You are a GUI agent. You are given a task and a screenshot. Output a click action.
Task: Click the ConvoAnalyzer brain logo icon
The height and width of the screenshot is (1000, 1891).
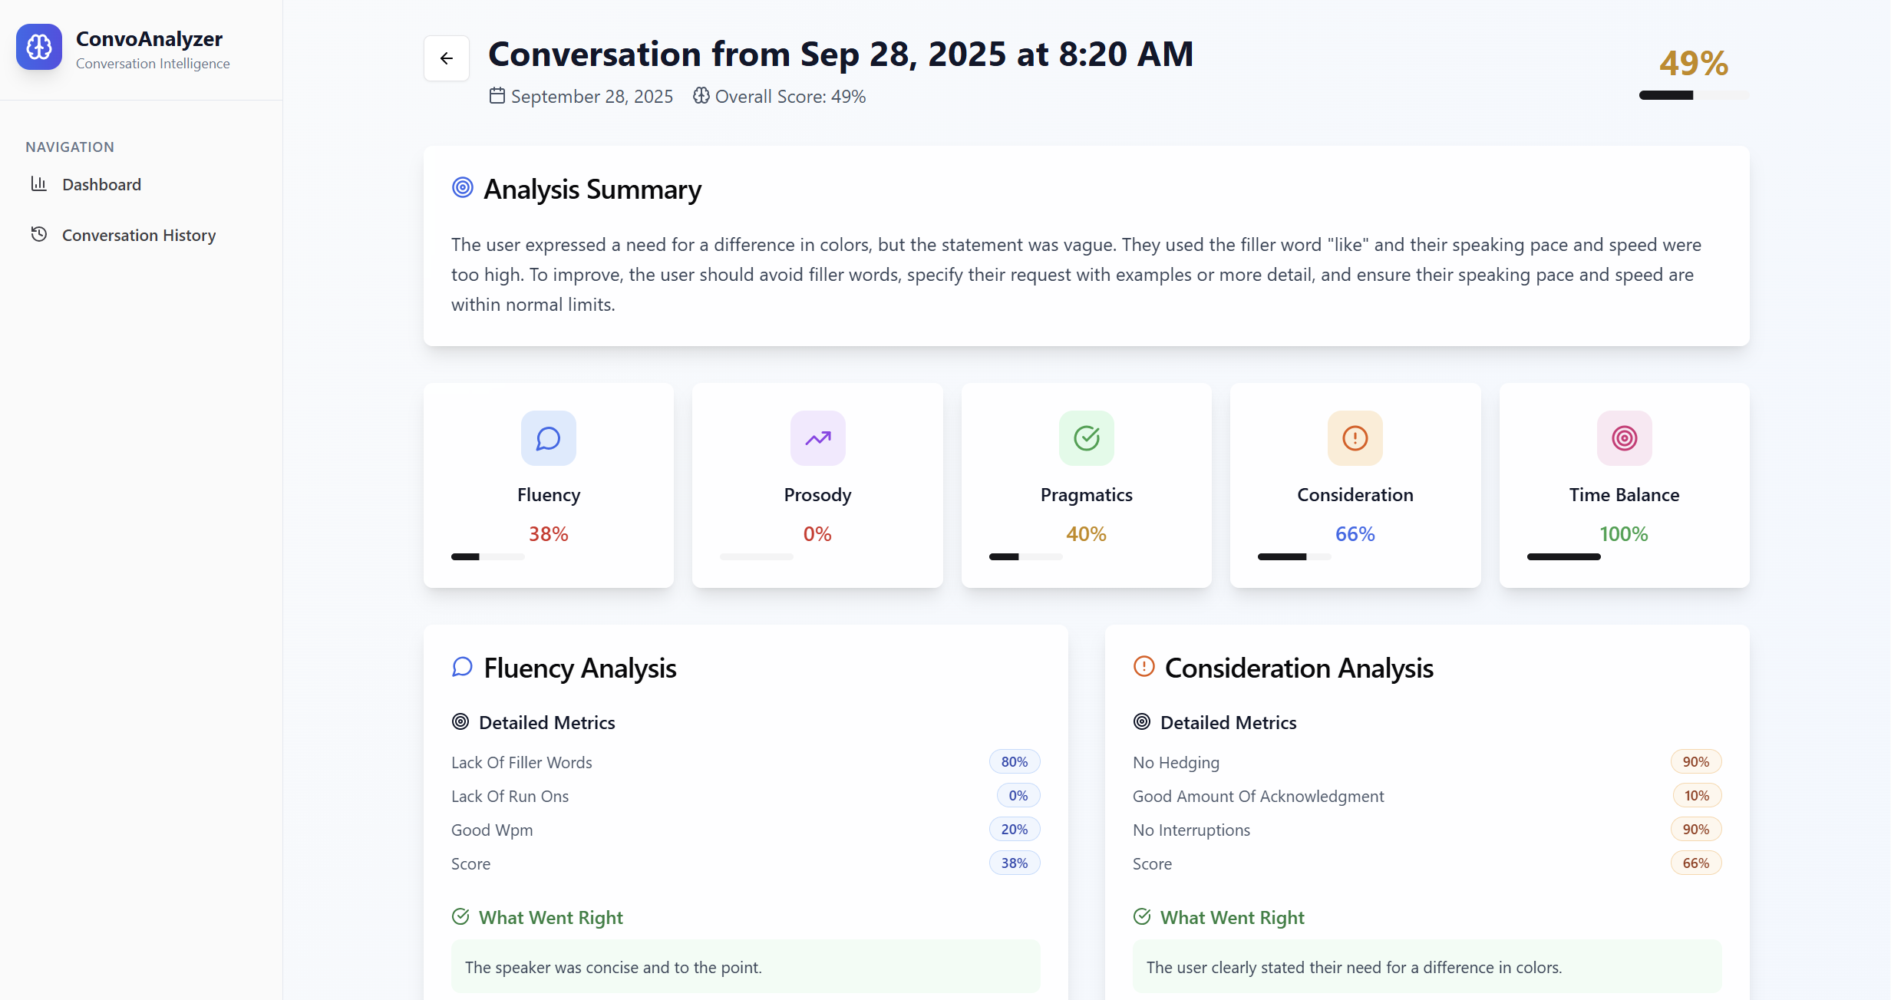[39, 47]
